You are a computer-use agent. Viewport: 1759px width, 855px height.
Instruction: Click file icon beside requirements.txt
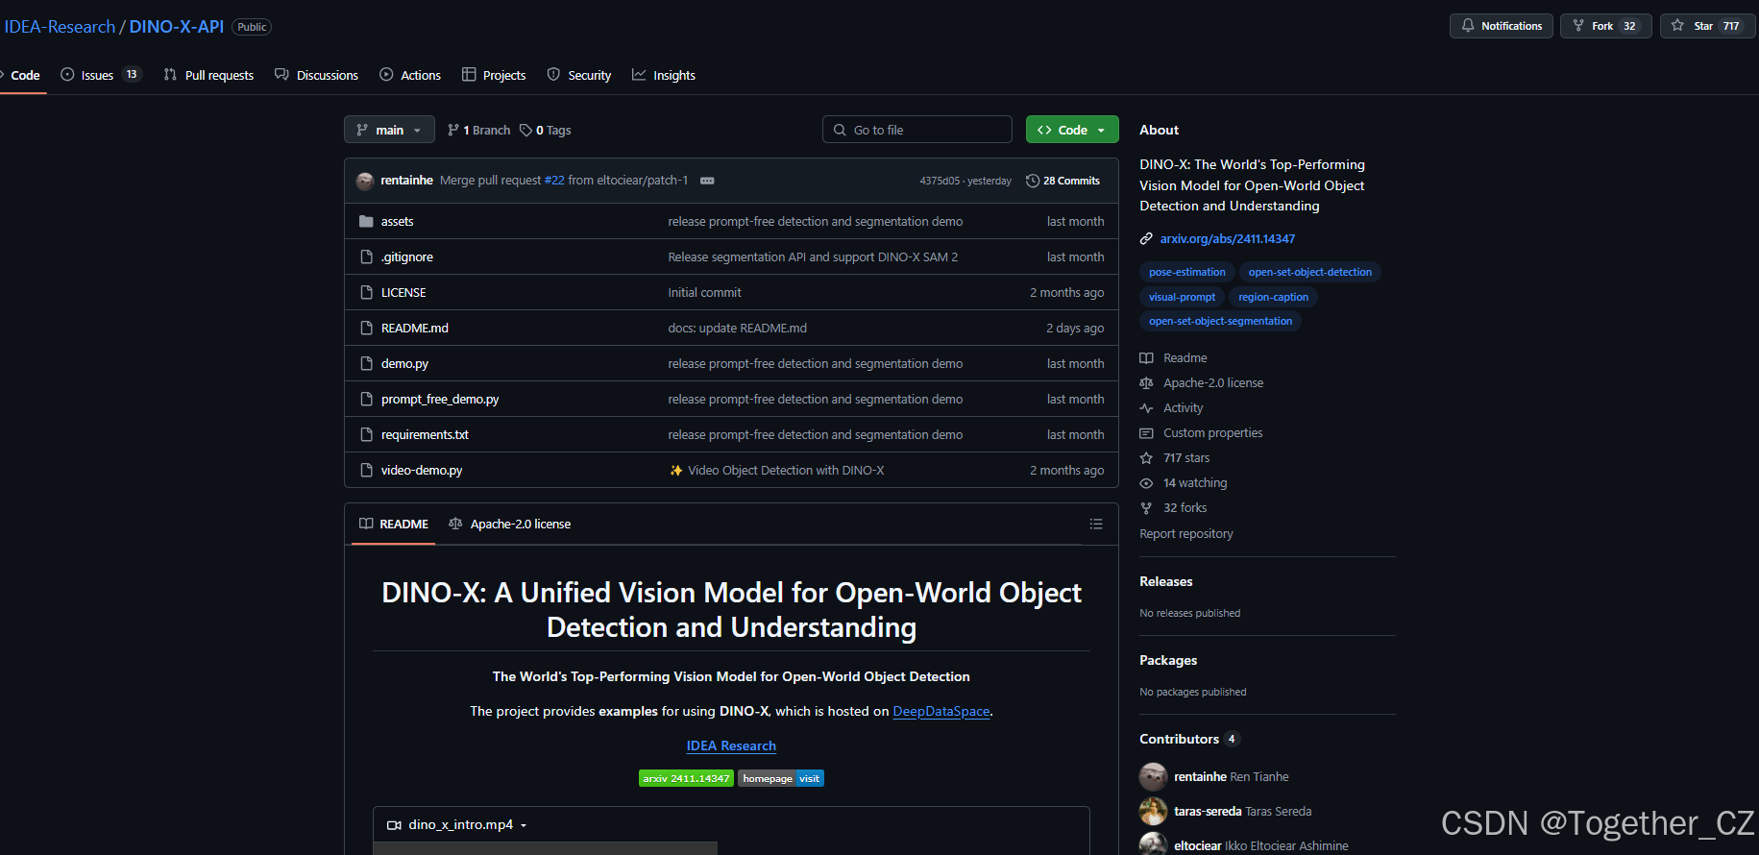click(x=366, y=434)
